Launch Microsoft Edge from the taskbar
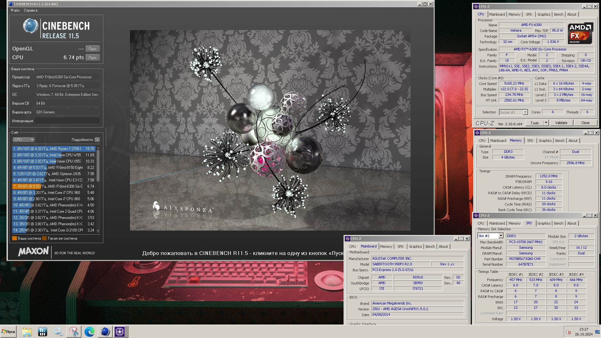Viewport: 601px width, 338px height. pyautogui.click(x=90, y=332)
